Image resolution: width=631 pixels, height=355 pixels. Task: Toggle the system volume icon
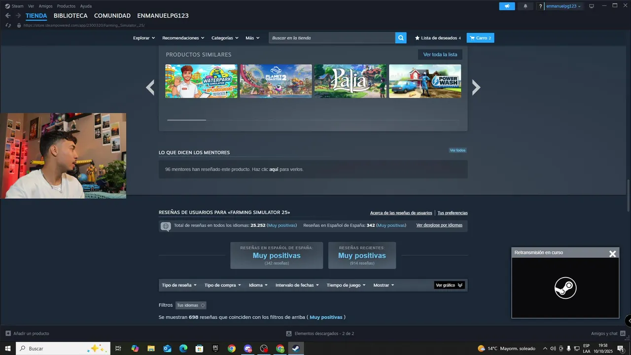coord(553,349)
